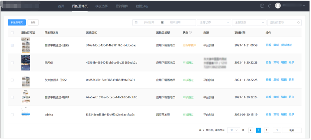Click the globe language icon
Viewport: 311px width, 140px height.
[262, 6]
